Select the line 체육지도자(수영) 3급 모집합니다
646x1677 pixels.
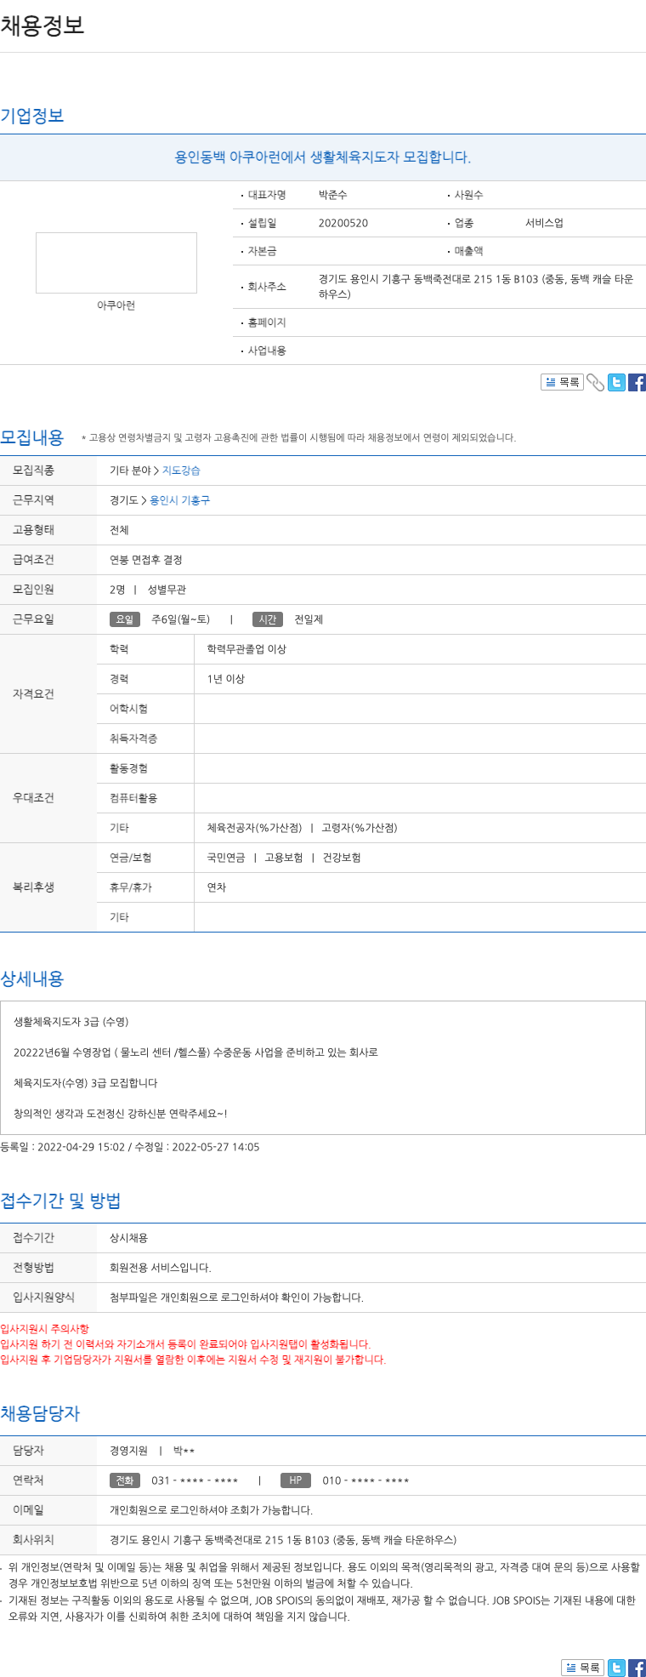click(86, 1083)
